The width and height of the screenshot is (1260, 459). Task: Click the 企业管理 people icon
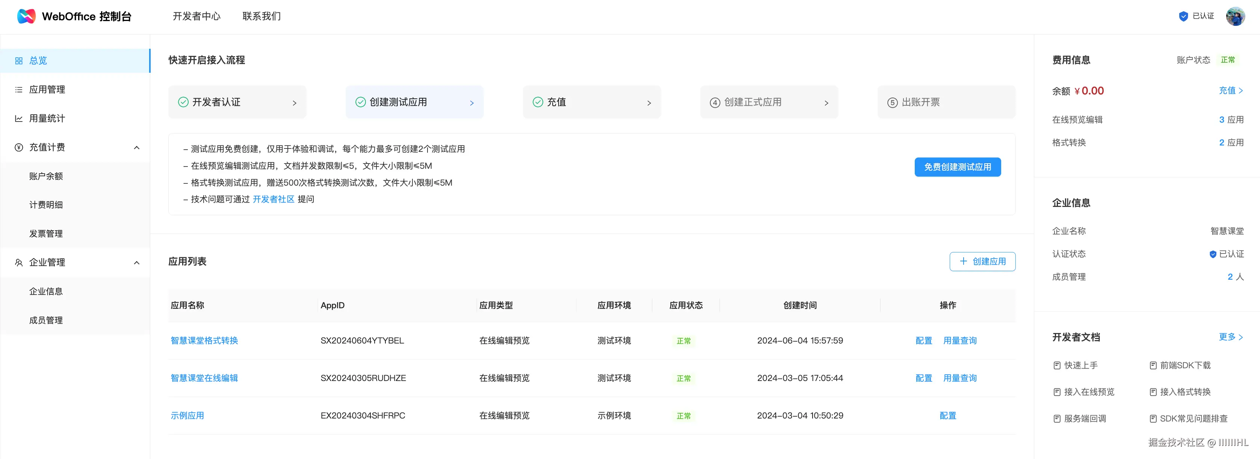(18, 262)
